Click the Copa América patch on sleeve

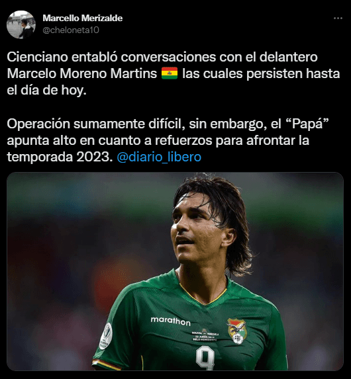[106, 336]
